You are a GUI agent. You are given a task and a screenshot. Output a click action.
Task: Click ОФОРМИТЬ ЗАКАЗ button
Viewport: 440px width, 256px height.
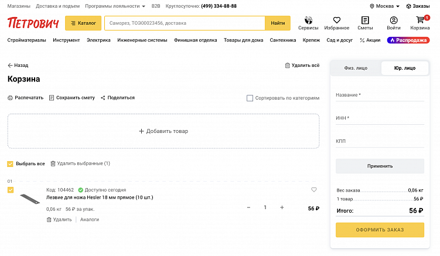click(x=380, y=230)
